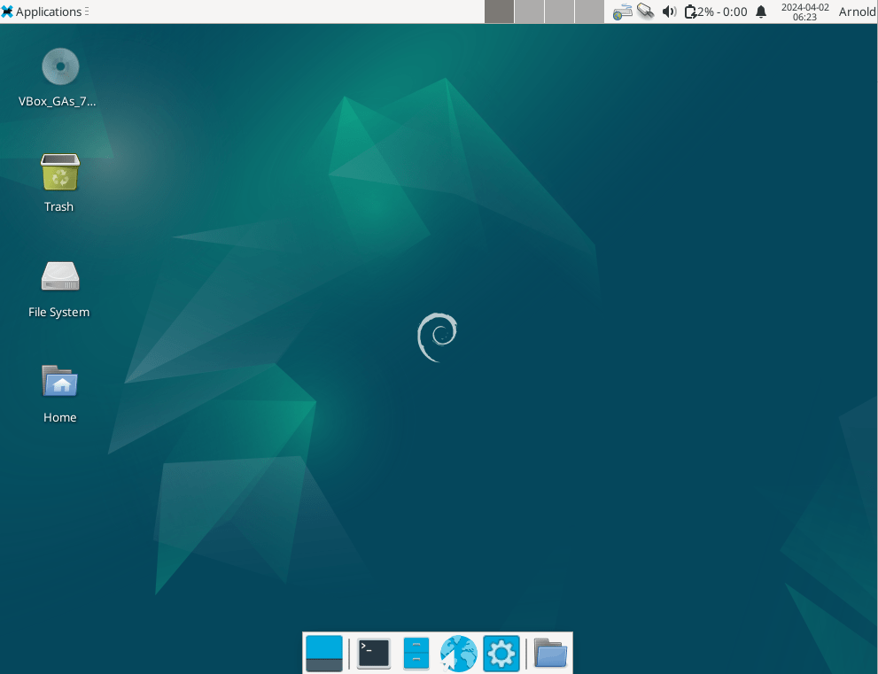Open the directory menu folder in the dock
878x674 pixels.
550,653
